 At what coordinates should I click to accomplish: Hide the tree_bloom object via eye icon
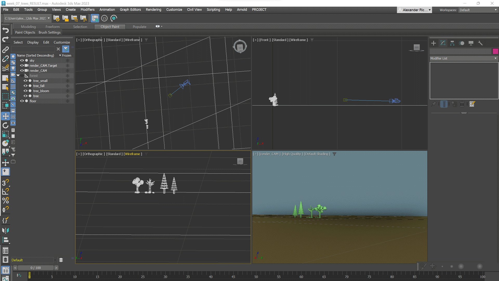[x=25, y=91]
